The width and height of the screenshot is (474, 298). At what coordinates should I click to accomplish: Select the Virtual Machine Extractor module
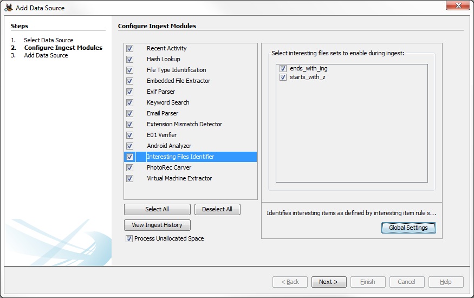pos(179,178)
